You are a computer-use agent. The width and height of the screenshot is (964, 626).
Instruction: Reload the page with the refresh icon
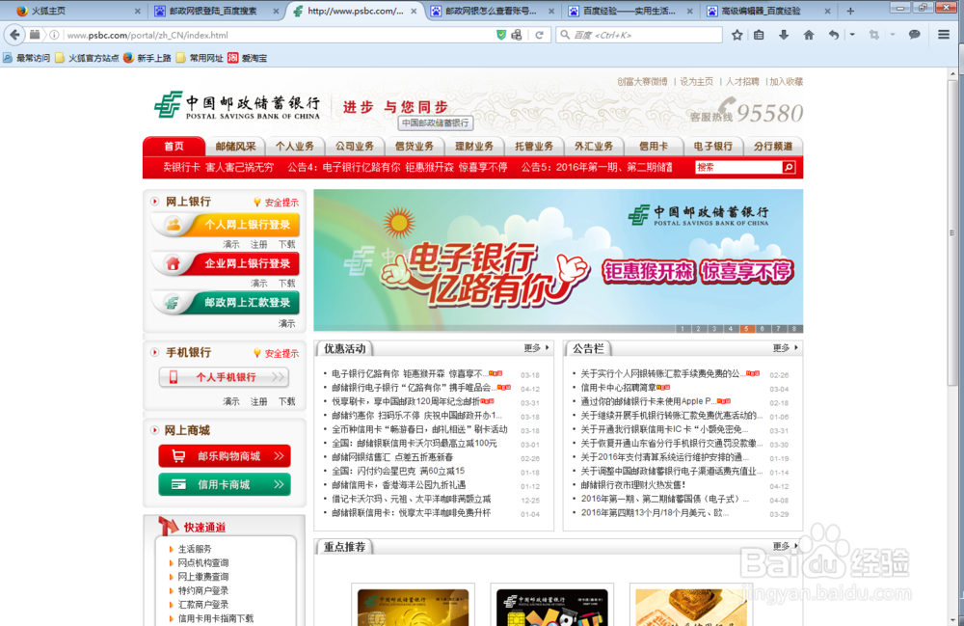539,35
